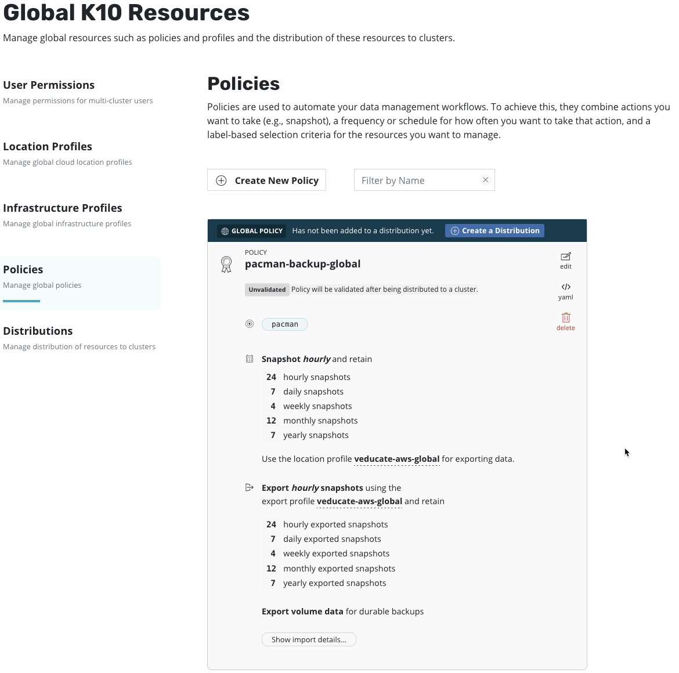Click the globe icon in Global Policy badge
The width and height of the screenshot is (679, 673).
225,231
